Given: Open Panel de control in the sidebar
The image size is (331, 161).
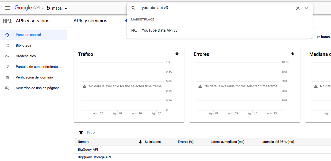Looking at the screenshot, I should pyautogui.click(x=33, y=35).
